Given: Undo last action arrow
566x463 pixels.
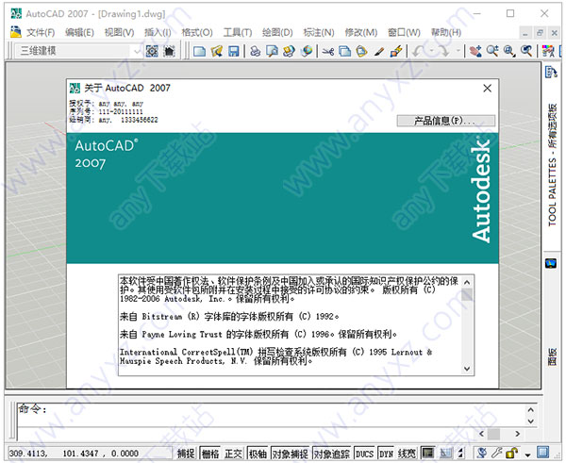Looking at the screenshot, I should [419, 51].
